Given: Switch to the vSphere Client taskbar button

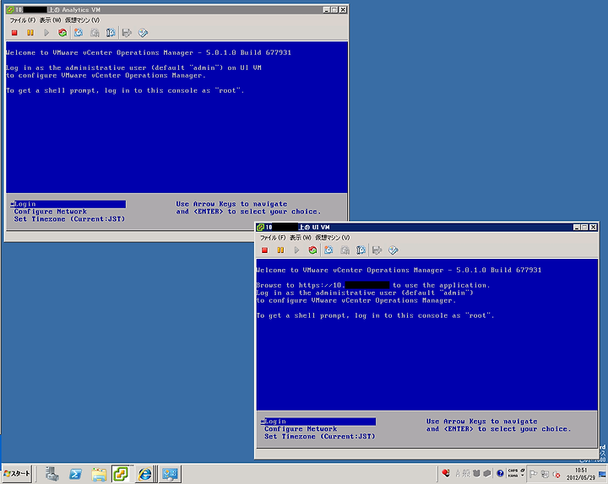Looking at the screenshot, I should pos(121,474).
